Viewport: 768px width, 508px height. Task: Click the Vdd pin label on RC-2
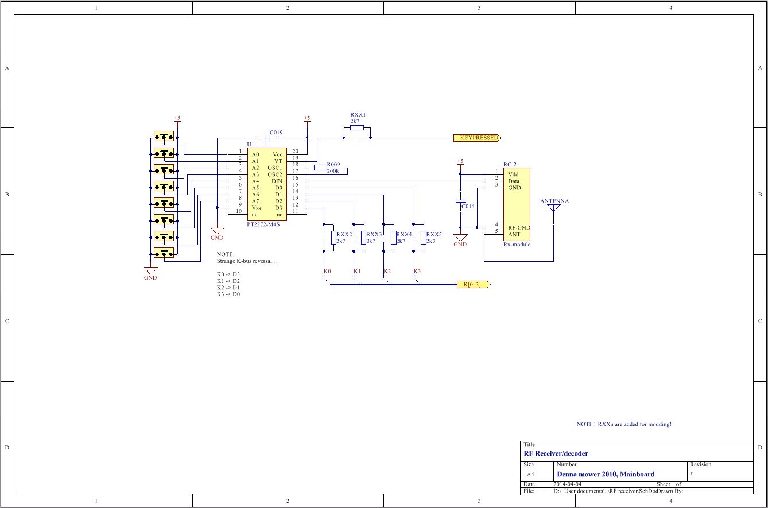click(x=513, y=174)
